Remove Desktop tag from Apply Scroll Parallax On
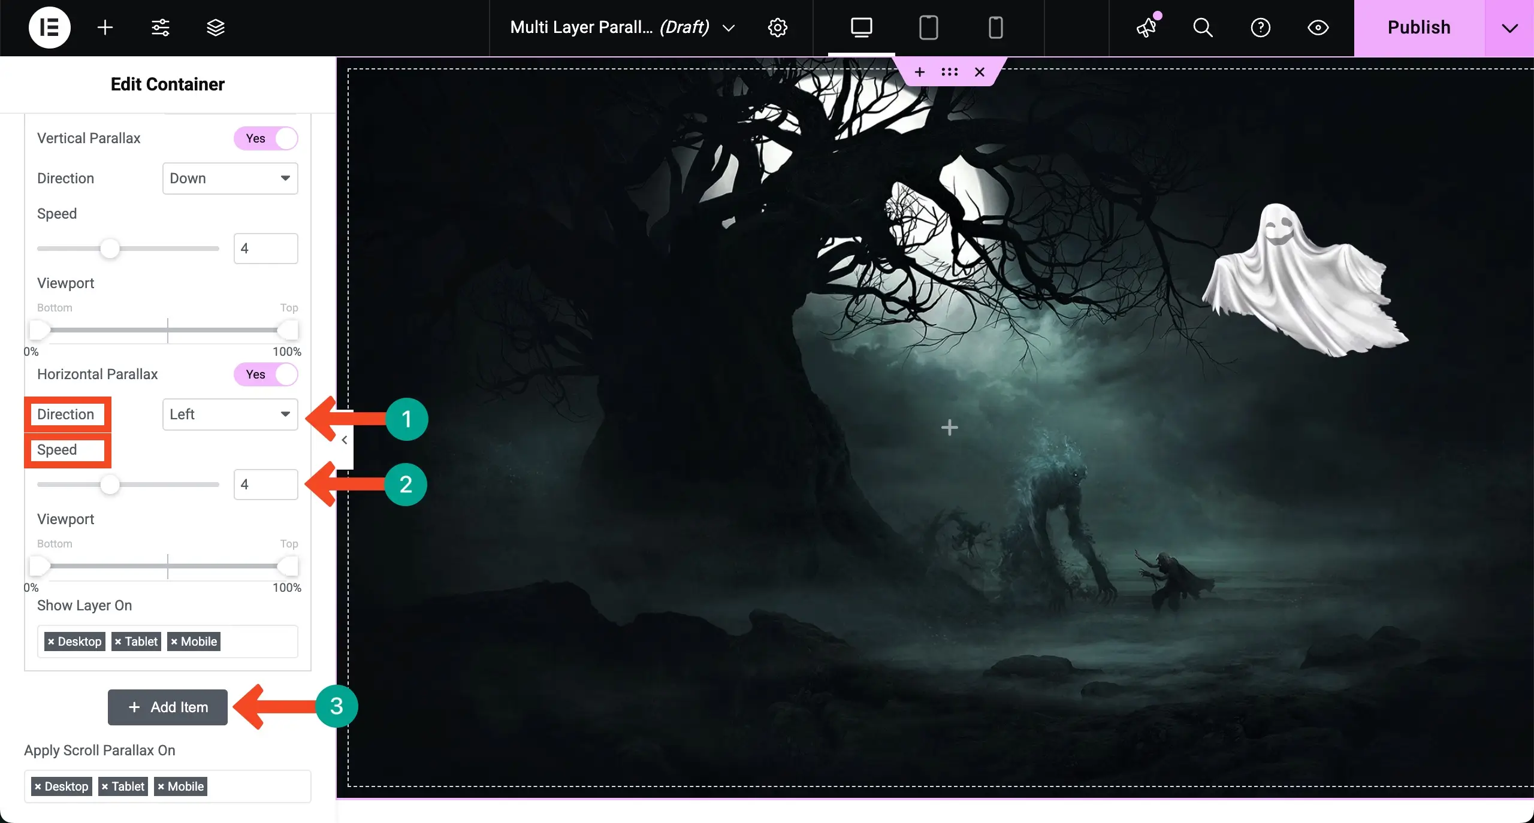Image resolution: width=1534 pixels, height=823 pixels. (38, 786)
